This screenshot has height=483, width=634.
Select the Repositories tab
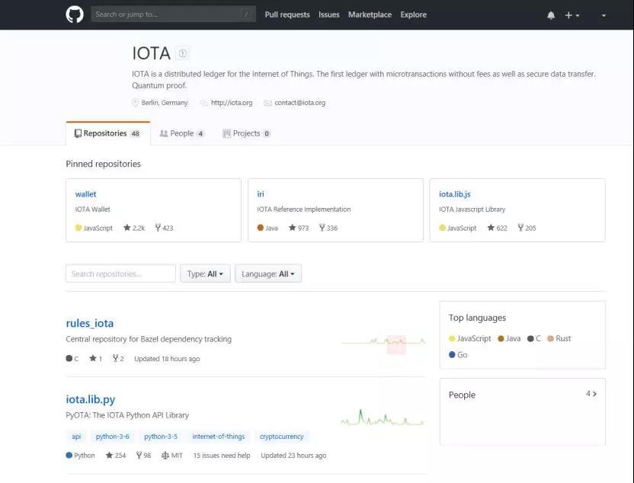click(108, 133)
